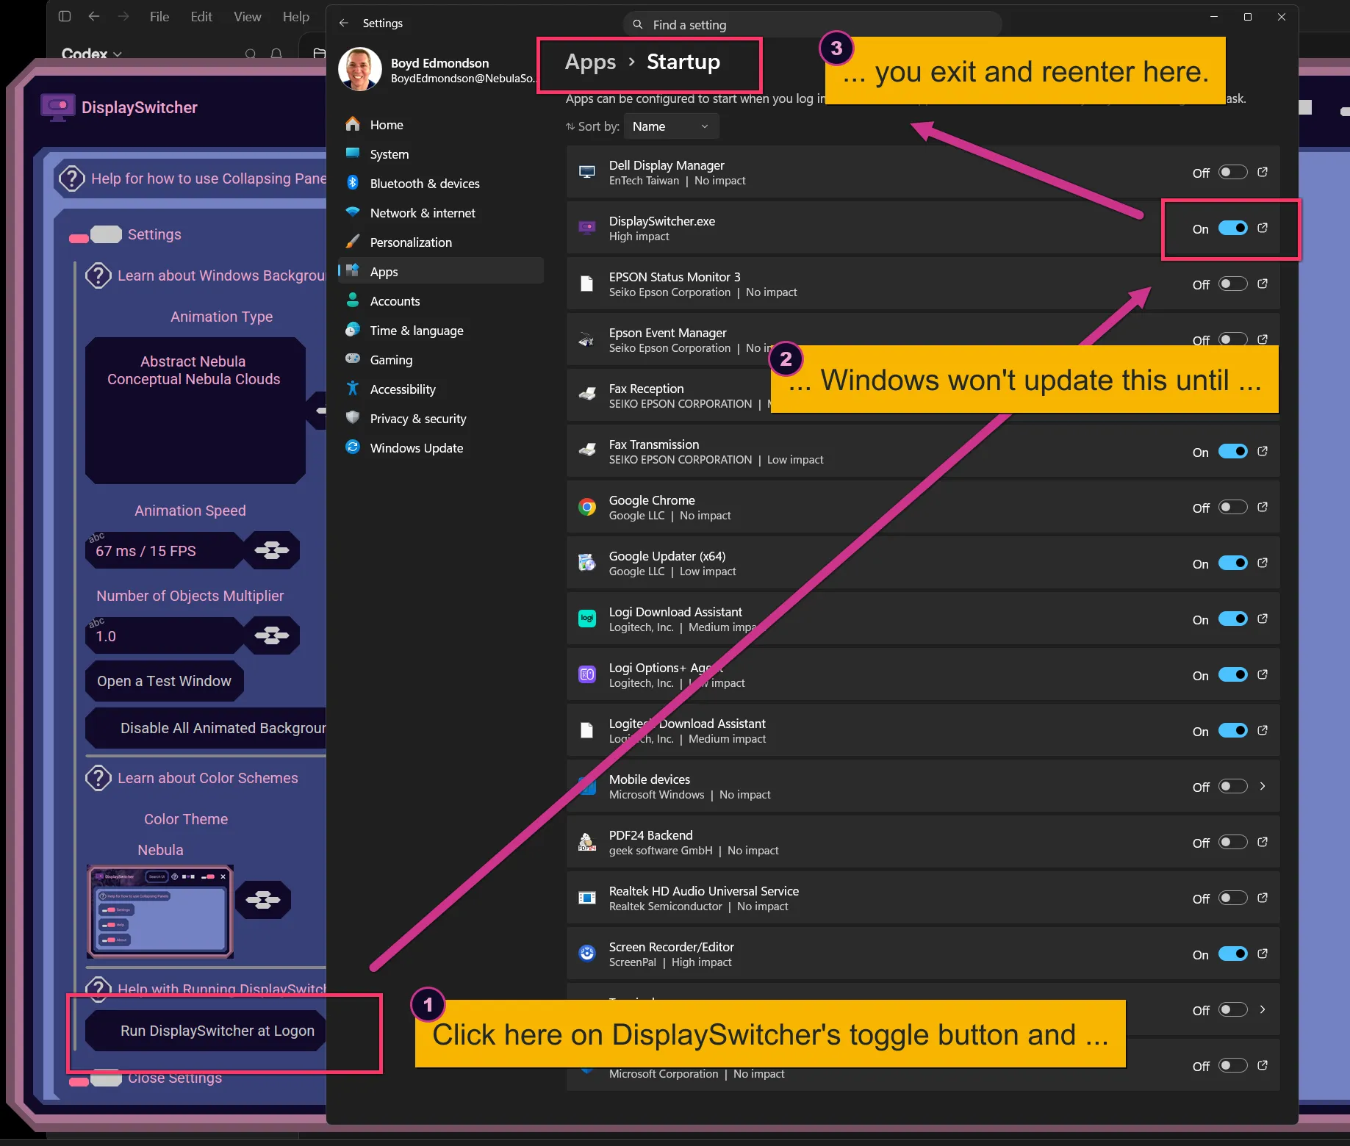This screenshot has width=1350, height=1146.
Task: Open the Sort by Name dropdown
Action: tap(671, 126)
